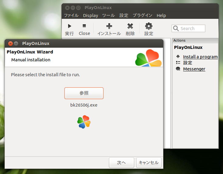Open the Help menu
The height and width of the screenshot is (174, 223).
161,15
